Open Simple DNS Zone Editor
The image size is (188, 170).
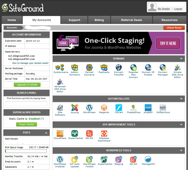point(178,71)
